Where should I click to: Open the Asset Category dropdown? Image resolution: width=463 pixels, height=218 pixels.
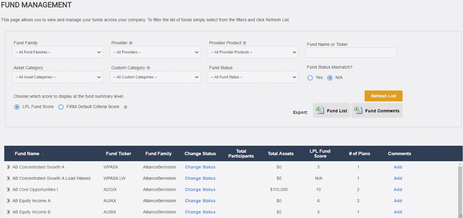58,77
